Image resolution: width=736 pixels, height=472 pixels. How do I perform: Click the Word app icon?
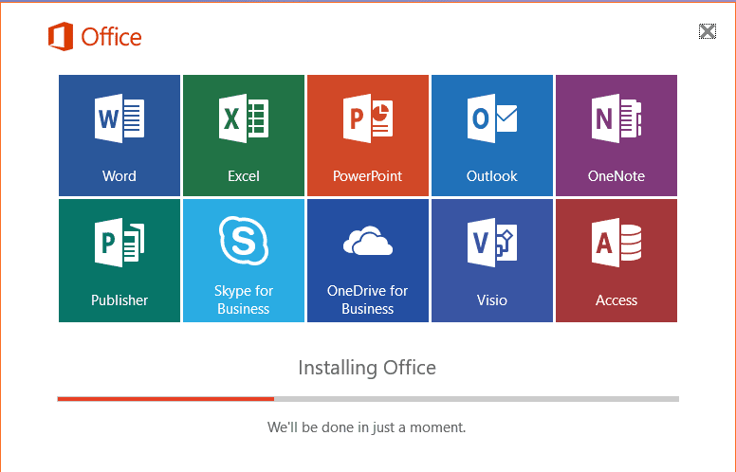[x=120, y=119]
